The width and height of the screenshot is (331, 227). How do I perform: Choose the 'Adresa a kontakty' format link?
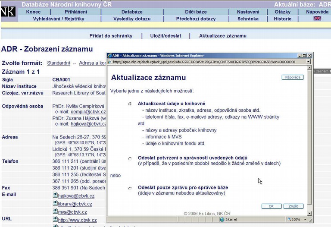[x=93, y=63]
